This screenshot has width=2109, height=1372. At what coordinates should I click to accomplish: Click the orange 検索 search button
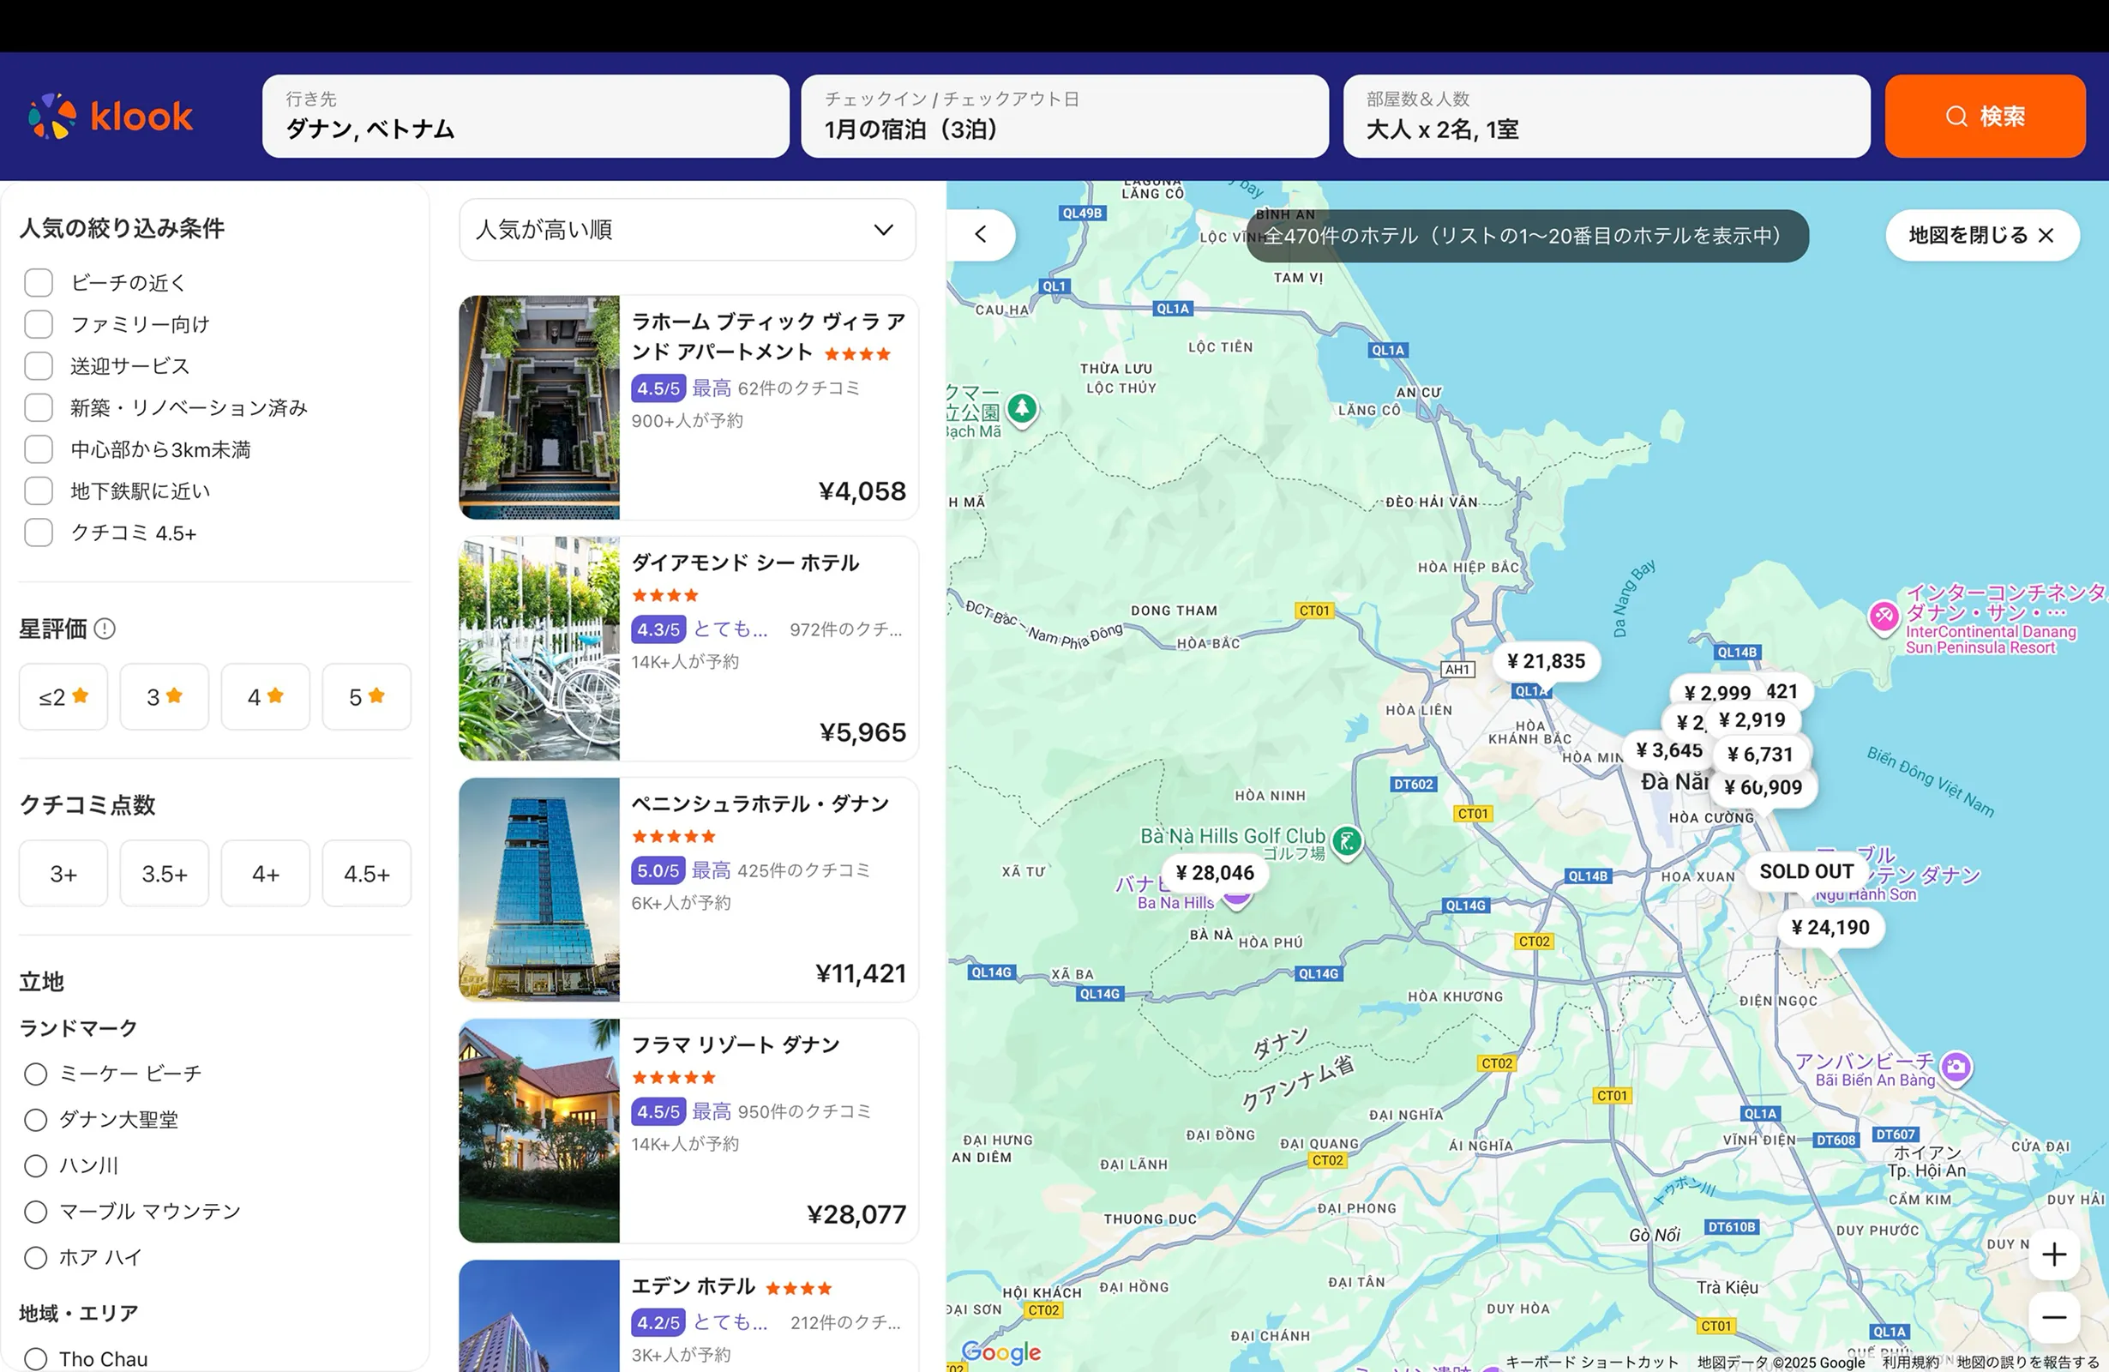tap(1985, 116)
